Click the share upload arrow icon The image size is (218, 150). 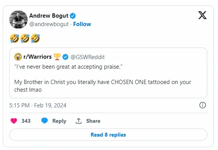tap(79, 121)
